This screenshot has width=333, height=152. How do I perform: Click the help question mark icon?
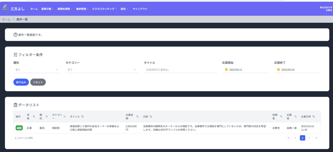point(15,35)
